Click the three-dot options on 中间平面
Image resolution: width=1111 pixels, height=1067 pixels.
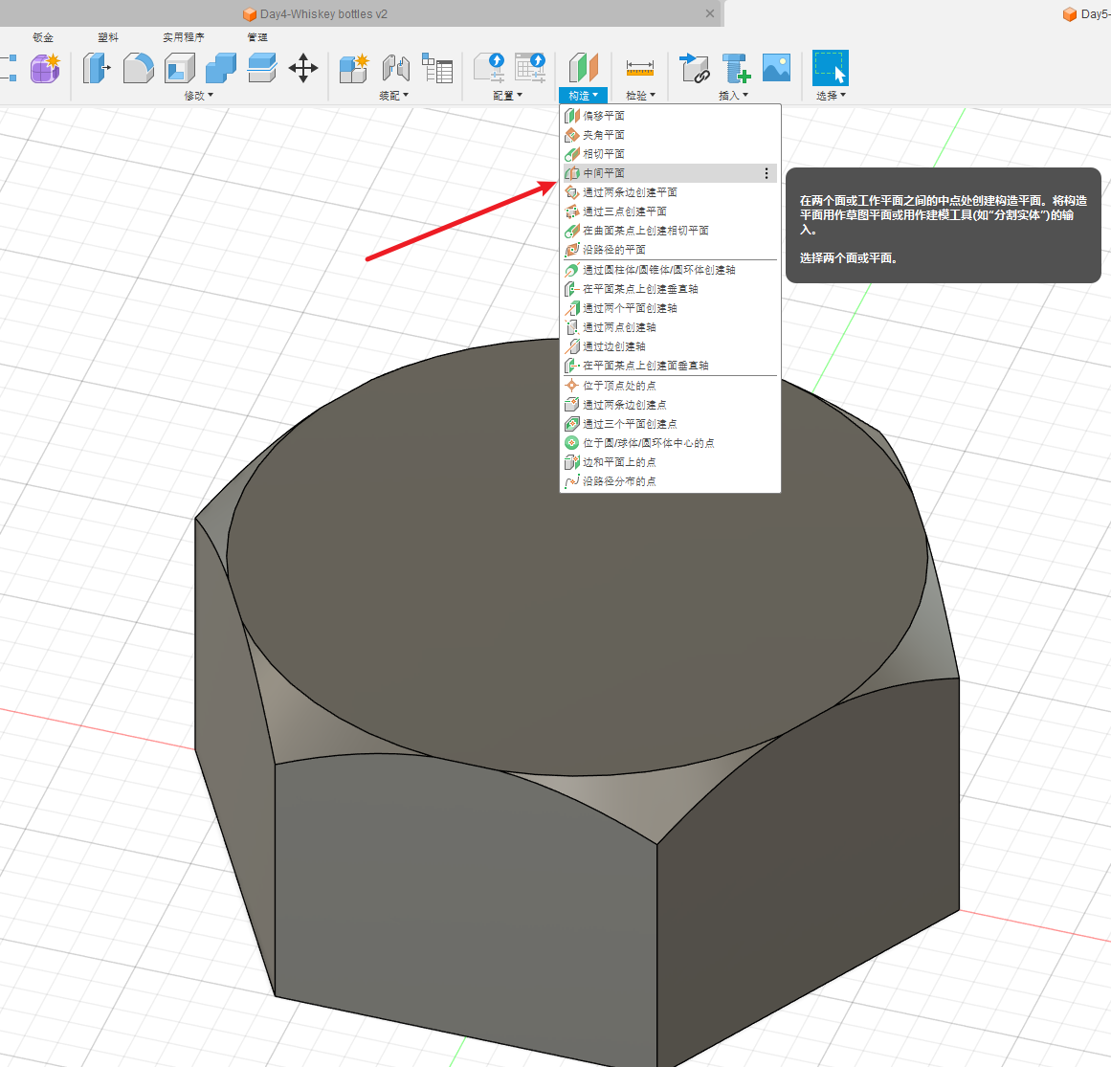[x=767, y=173]
